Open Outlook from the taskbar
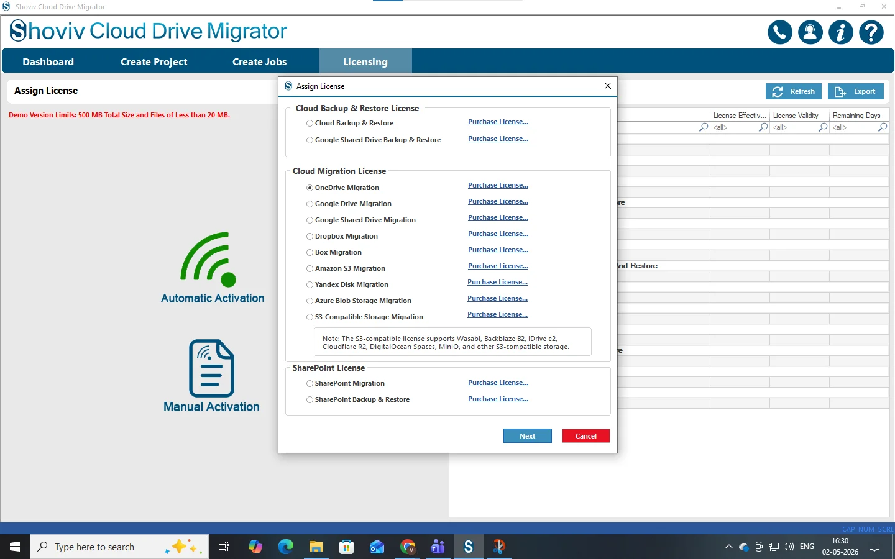This screenshot has width=895, height=559. click(377, 547)
